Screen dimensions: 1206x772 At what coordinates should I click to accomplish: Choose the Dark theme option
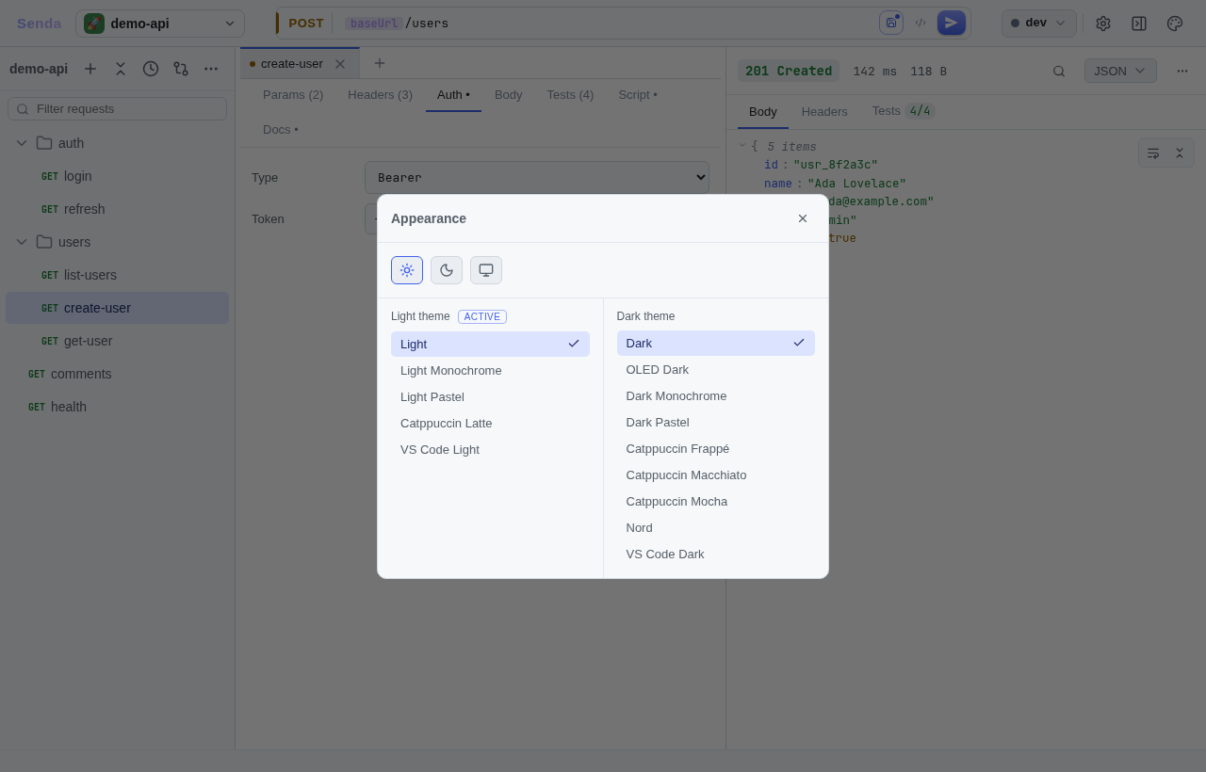click(716, 343)
